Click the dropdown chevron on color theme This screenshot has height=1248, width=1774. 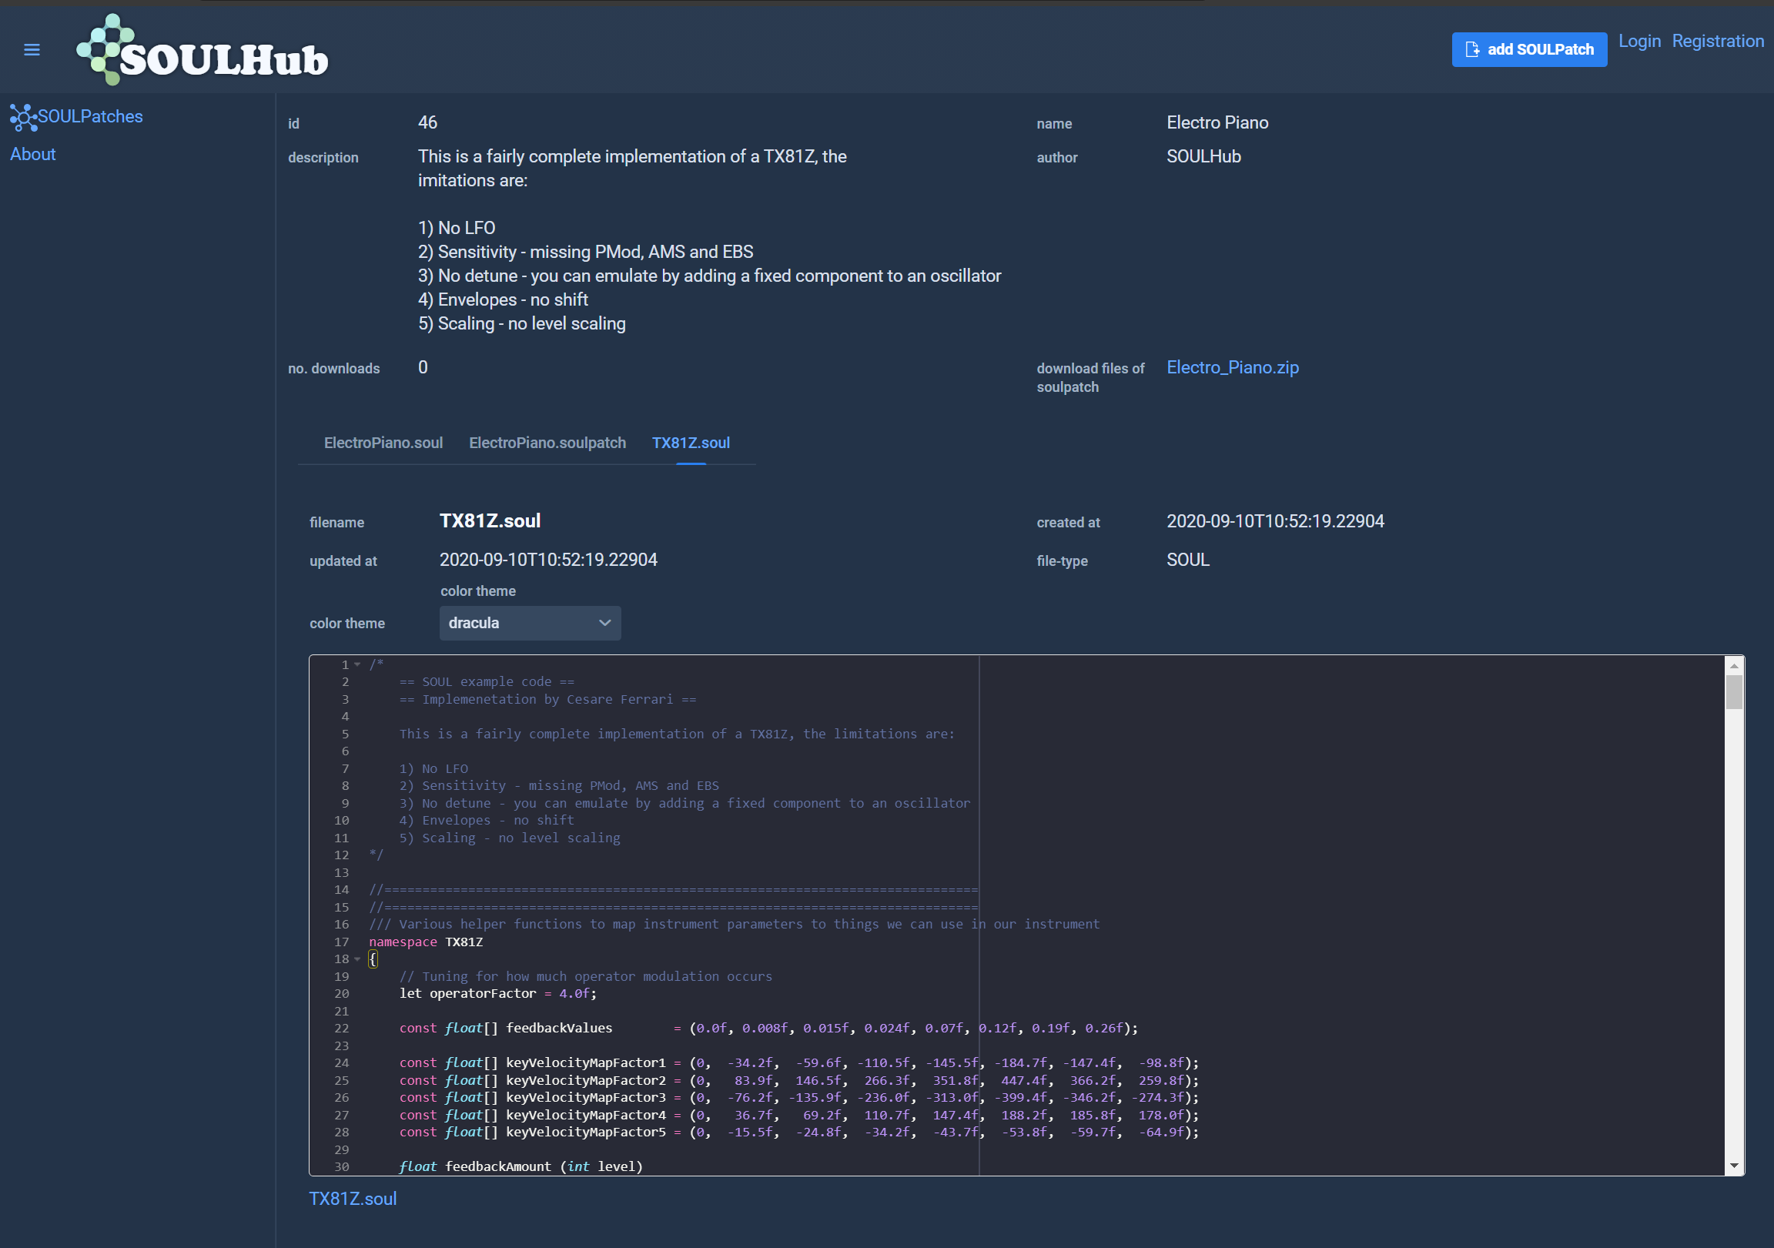click(x=605, y=623)
